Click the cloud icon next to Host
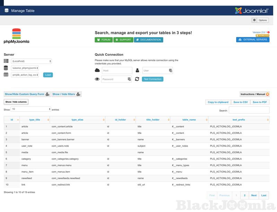 (x=97, y=71)
